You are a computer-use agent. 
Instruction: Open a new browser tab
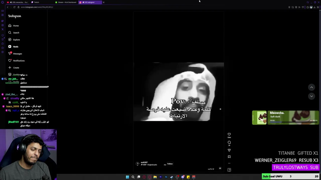pos(104,2)
